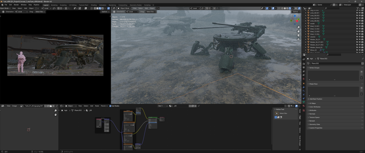Pin the properties editor context
This screenshot has height=153, width=365.
[x=363, y=59]
